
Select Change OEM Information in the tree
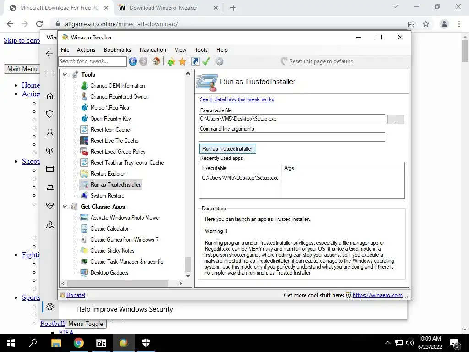pos(118,86)
